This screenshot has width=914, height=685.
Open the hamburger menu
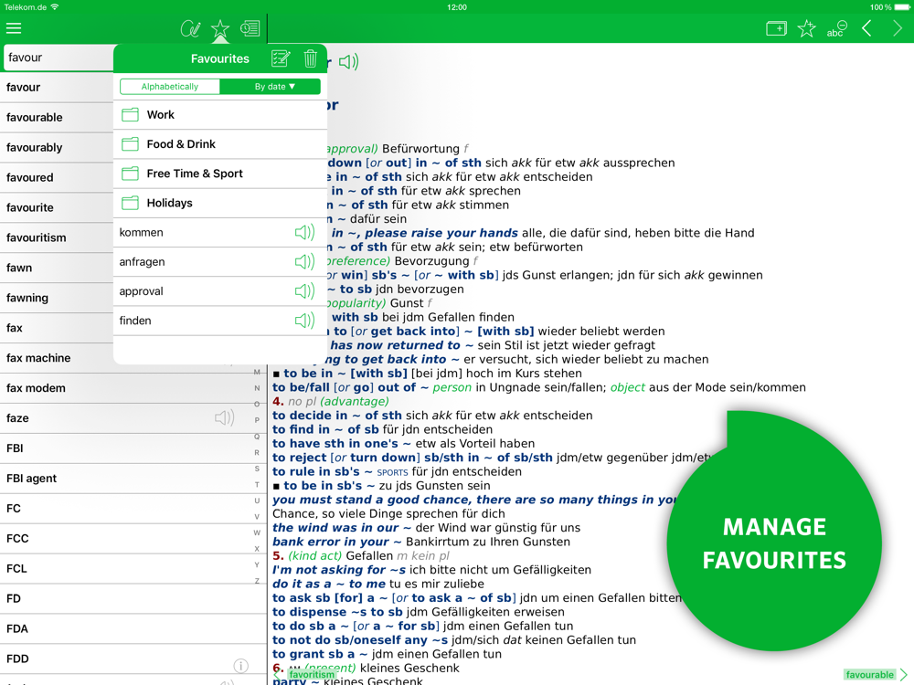coord(14,28)
